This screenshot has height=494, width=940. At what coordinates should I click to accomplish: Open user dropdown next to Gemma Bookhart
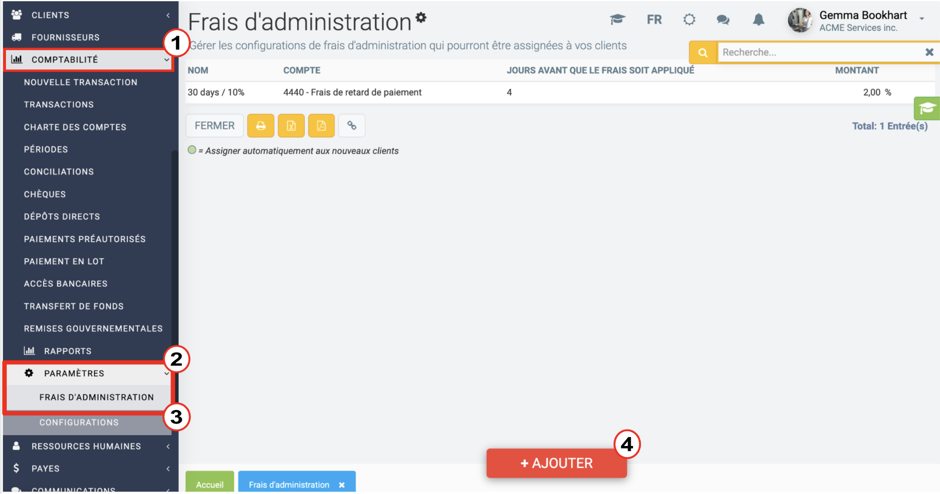[922, 19]
